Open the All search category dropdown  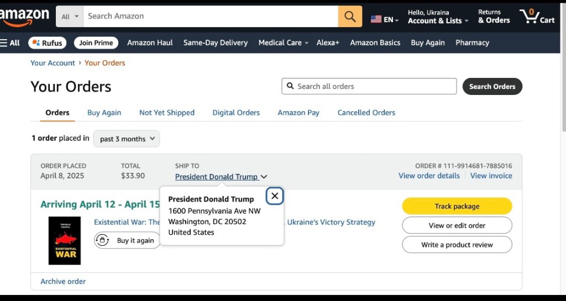point(70,17)
